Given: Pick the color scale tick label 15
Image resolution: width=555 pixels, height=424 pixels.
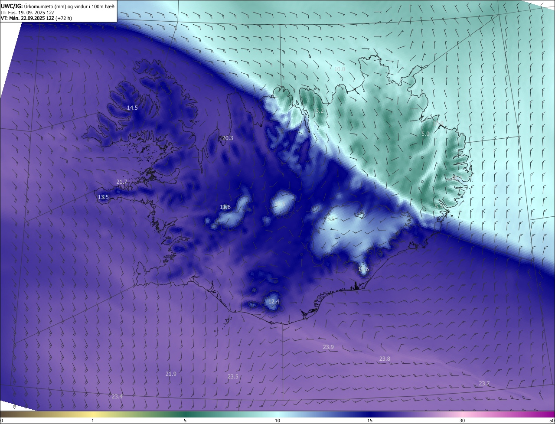Looking at the screenshot, I should 370,421.
